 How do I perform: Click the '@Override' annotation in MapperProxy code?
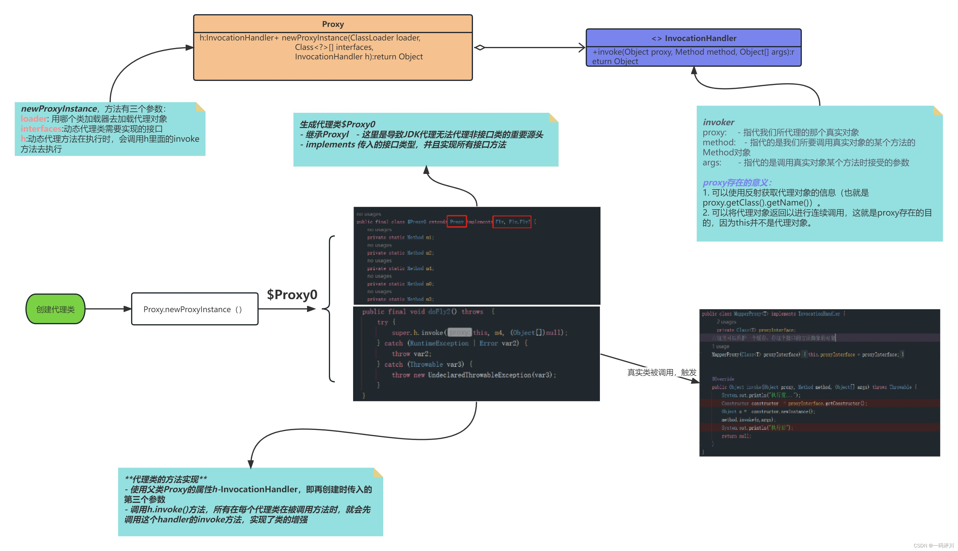point(723,379)
